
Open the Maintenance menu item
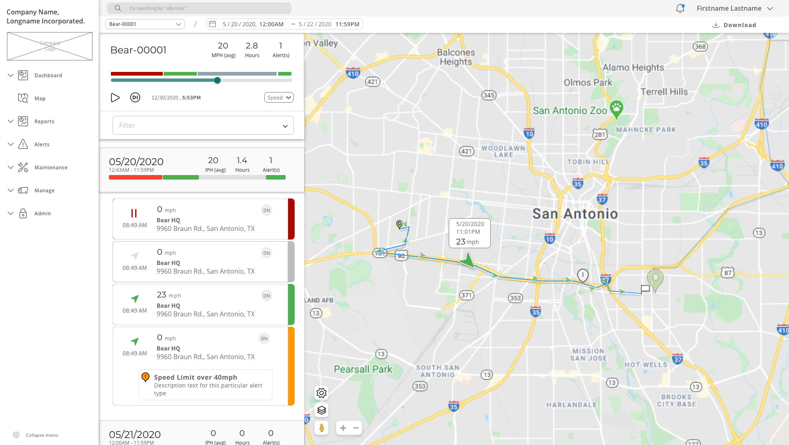point(51,168)
